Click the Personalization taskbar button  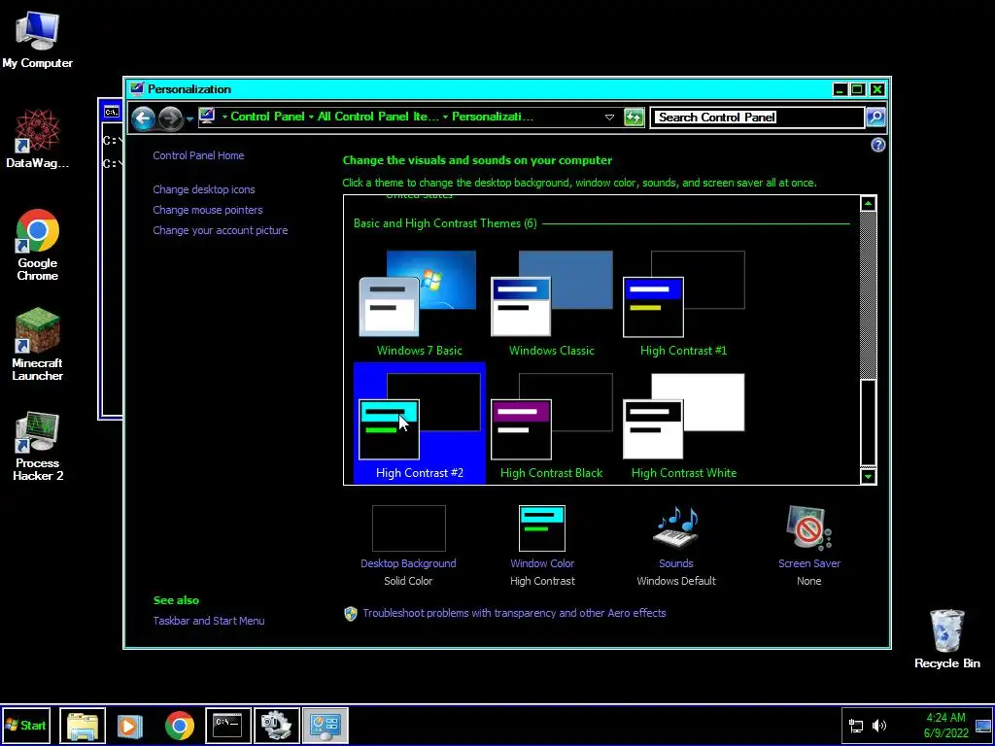tap(325, 725)
